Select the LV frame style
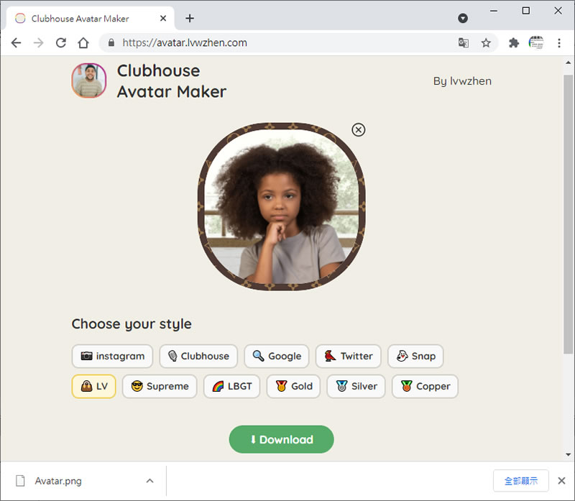The width and height of the screenshot is (575, 501). point(94,386)
